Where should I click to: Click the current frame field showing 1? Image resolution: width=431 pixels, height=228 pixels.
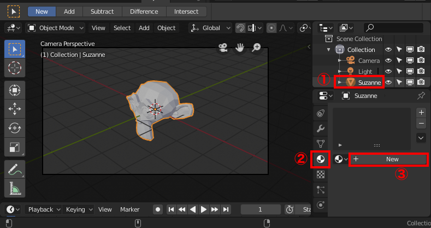pos(261,209)
